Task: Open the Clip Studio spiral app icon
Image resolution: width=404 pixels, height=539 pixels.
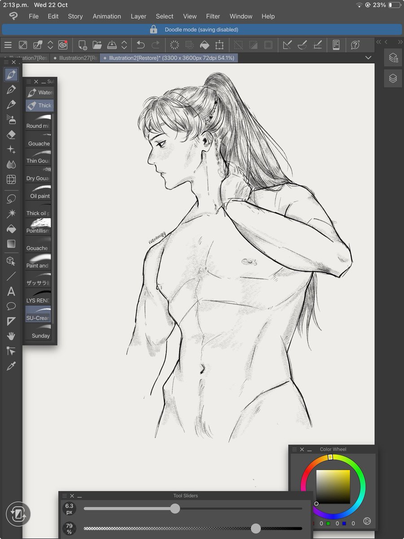Action: 63,45
